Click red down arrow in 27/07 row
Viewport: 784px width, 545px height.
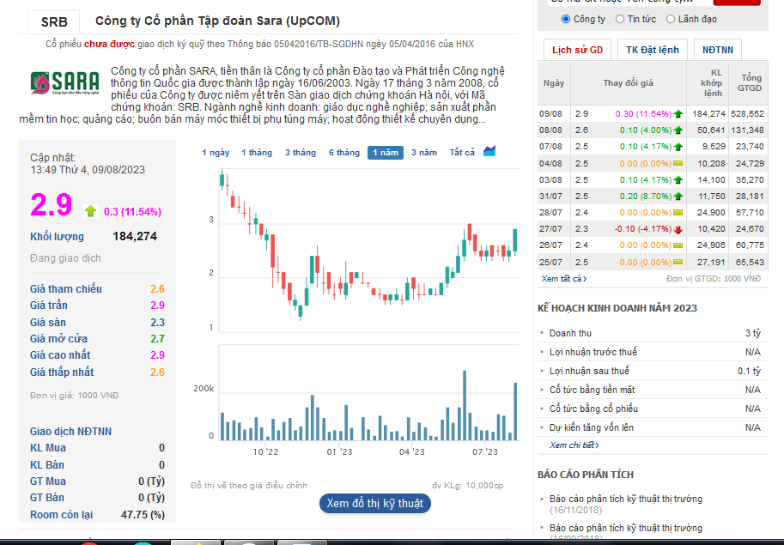pyautogui.click(x=678, y=229)
